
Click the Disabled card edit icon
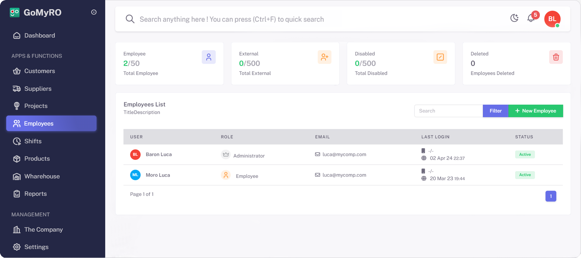click(x=440, y=57)
